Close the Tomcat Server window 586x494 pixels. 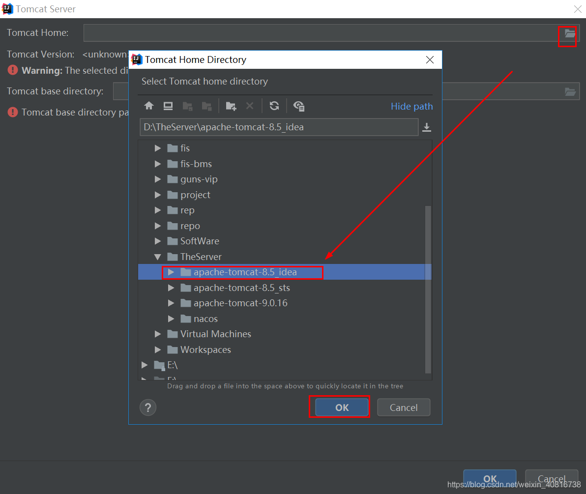[x=578, y=9]
